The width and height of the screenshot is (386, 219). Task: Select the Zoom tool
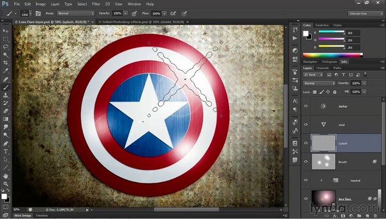[x=5, y=184]
